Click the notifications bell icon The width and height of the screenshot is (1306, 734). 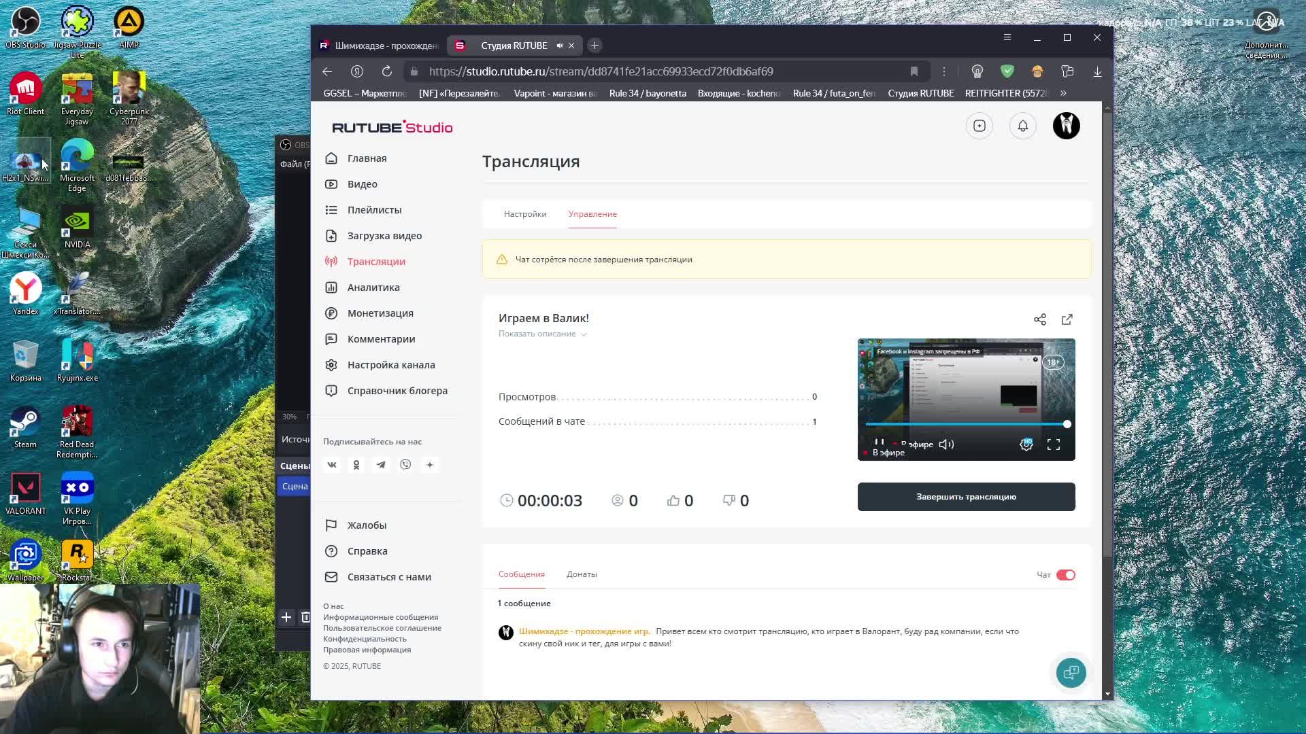click(x=1022, y=126)
